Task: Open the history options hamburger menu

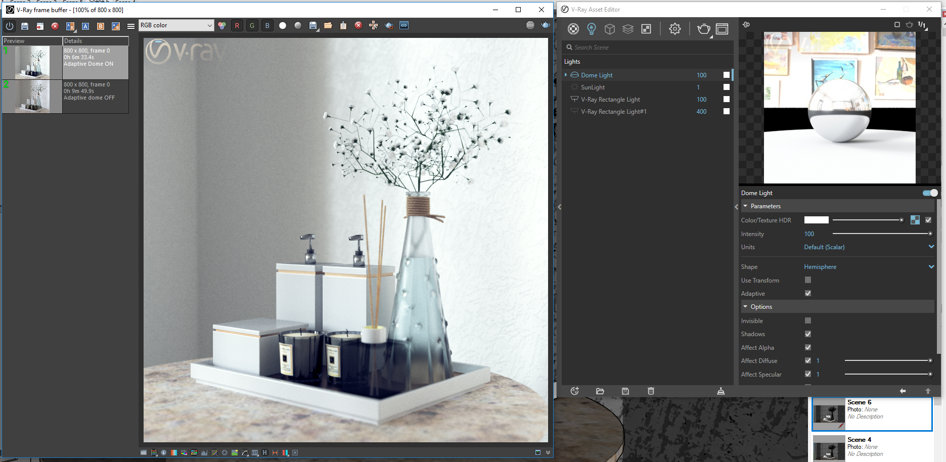Action: [x=131, y=26]
